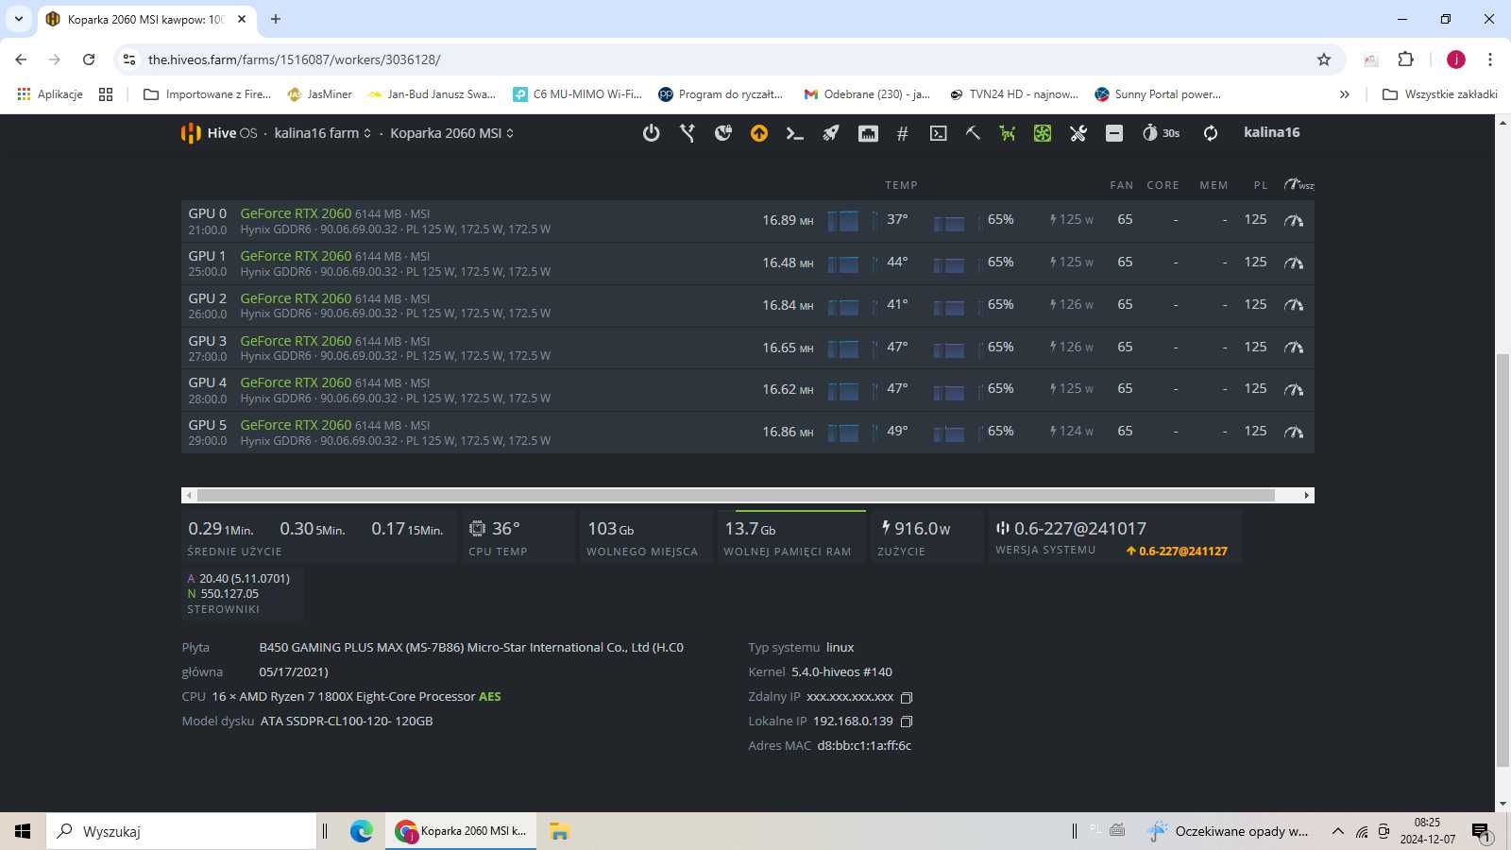Open a new Chrome tab
The width and height of the screenshot is (1511, 850).
(x=276, y=19)
